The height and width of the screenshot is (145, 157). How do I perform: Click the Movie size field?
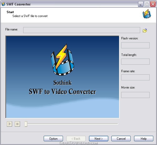click(135, 95)
